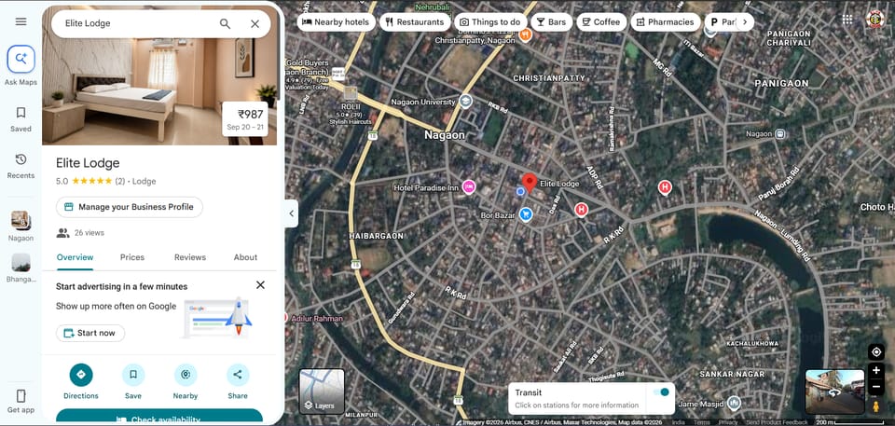895x426 pixels.
Task: Get Directions to Elite Lodge
Action: [x=81, y=375]
